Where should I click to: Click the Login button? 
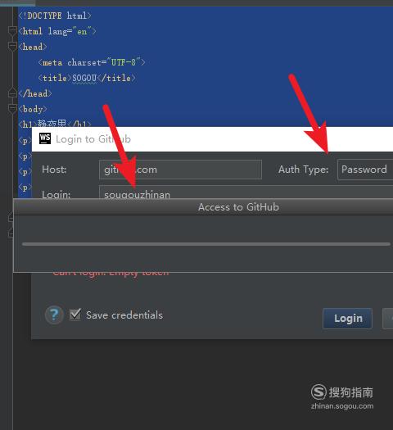click(x=347, y=319)
